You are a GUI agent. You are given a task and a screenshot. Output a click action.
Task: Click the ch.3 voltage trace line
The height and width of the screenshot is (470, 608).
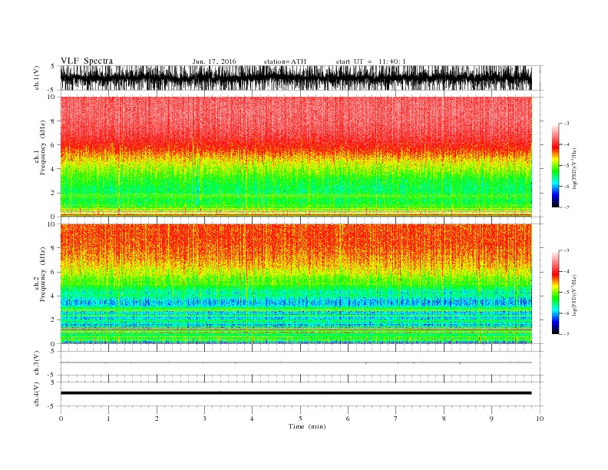pos(296,362)
